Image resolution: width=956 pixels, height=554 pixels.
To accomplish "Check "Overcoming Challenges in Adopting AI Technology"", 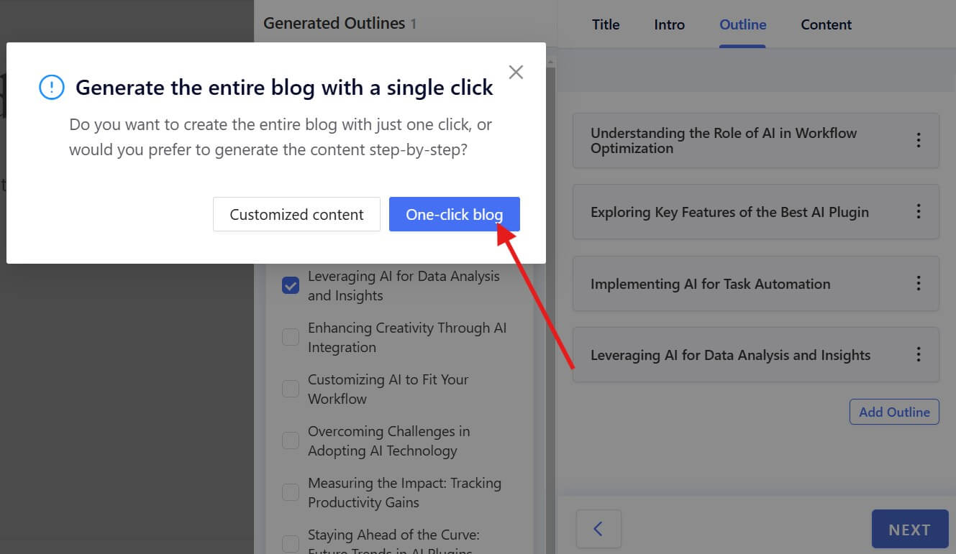I will point(290,440).
